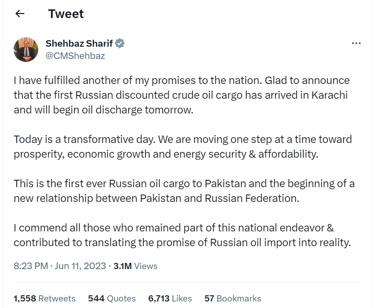Click the Shehbaz Sharif display name
The height and width of the screenshot is (308, 374).
pyautogui.click(x=79, y=43)
